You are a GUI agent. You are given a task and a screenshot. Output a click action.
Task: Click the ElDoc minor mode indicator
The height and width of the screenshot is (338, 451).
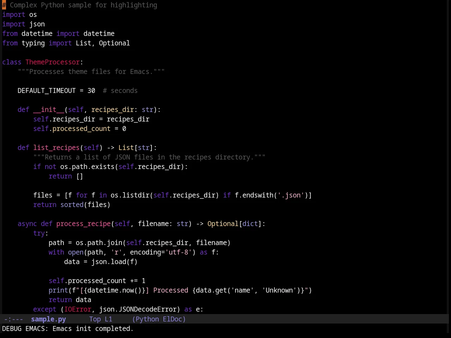coord(172,319)
